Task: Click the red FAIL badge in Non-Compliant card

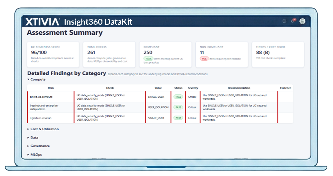Action: click(x=204, y=59)
